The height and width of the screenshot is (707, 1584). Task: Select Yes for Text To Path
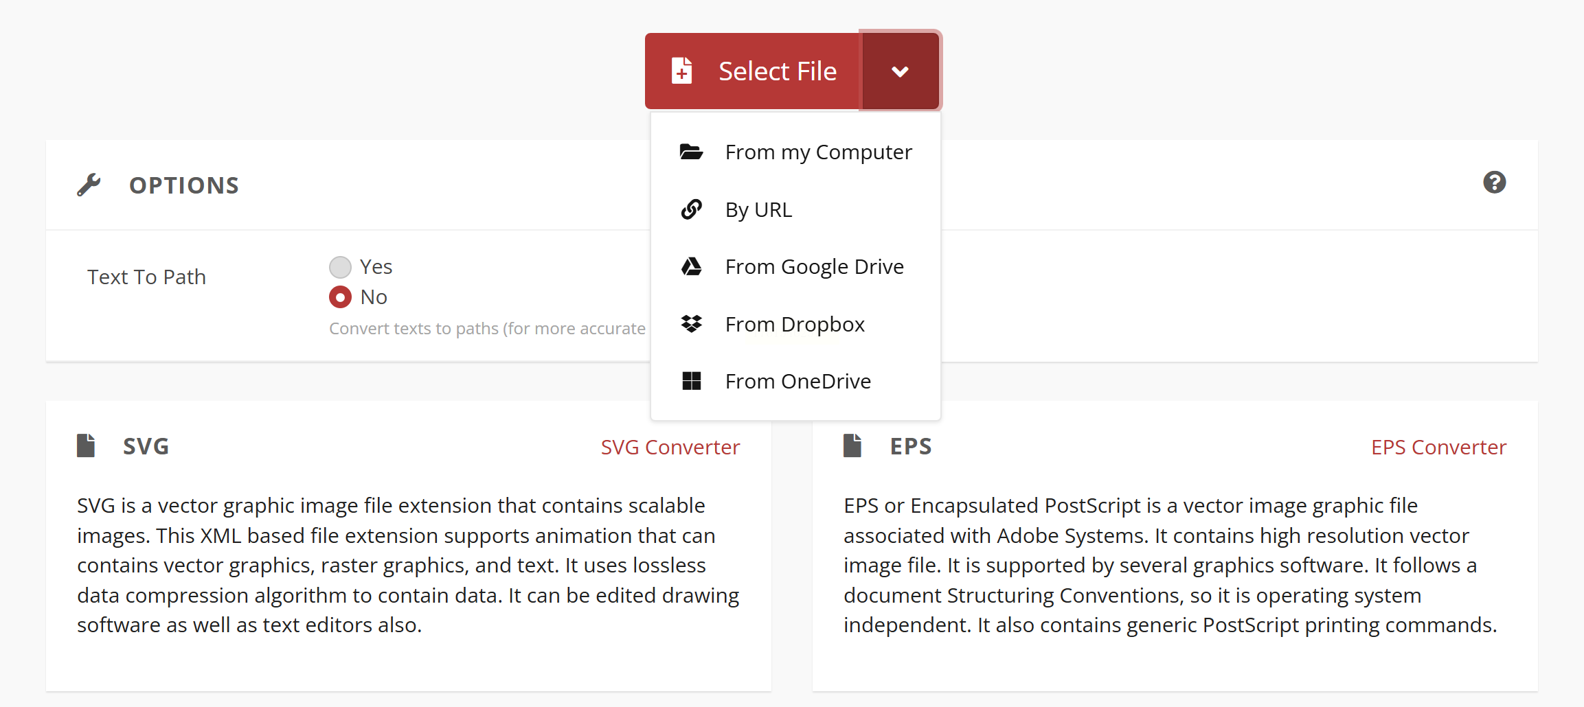(x=340, y=267)
